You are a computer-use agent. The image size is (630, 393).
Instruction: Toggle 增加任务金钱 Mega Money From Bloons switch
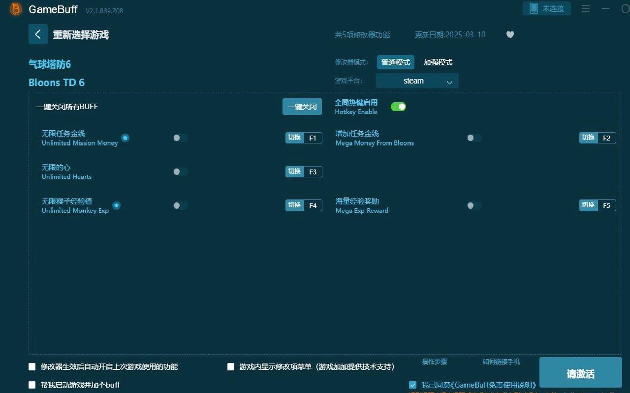click(x=474, y=138)
